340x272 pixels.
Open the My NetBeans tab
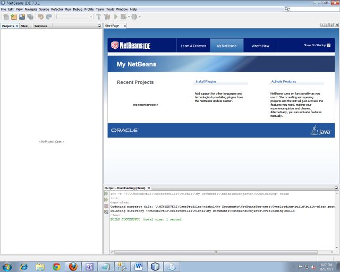point(227,46)
